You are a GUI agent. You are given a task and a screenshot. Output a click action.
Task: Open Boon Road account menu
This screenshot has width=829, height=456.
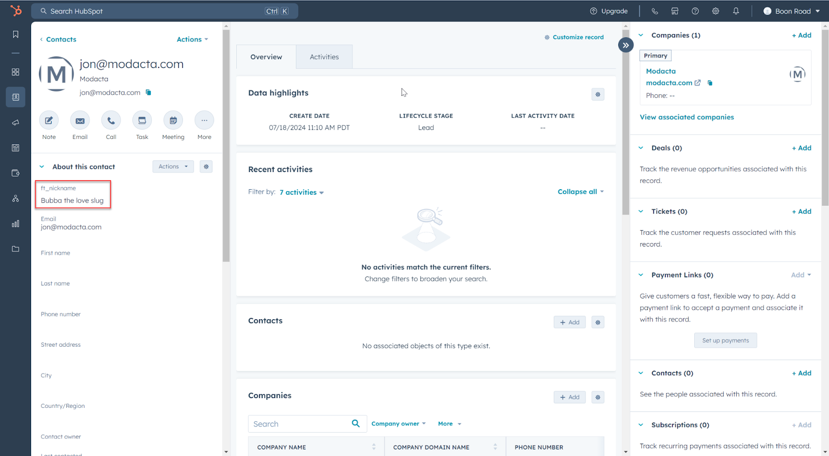tap(792, 11)
